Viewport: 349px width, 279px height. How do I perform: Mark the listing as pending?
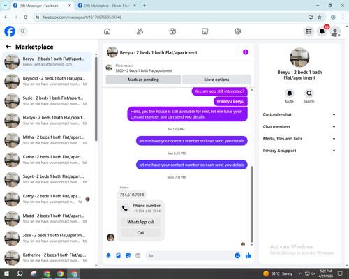click(143, 80)
